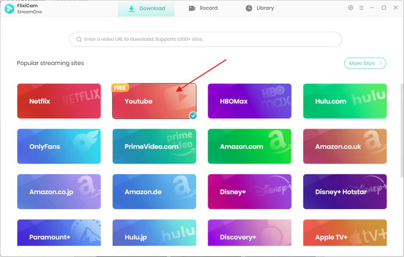
Task: Open the Discovery+ site card
Action: (x=249, y=233)
